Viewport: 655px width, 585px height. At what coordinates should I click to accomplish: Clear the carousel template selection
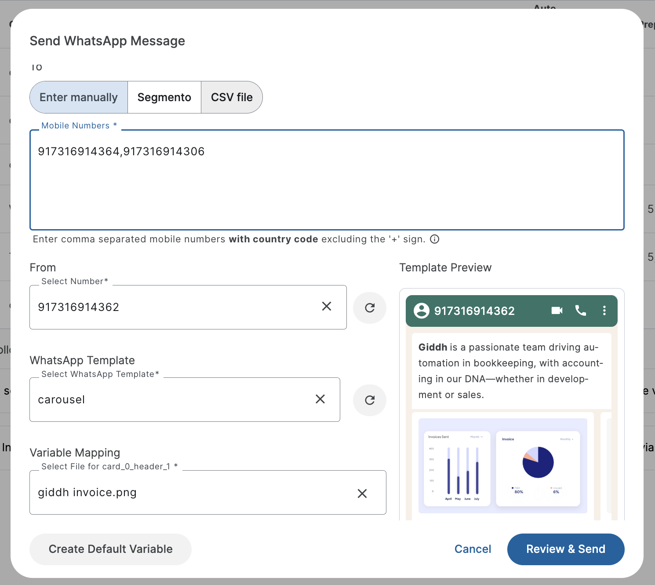coord(320,399)
